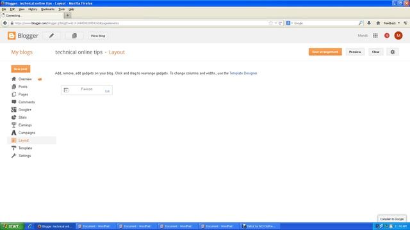Click the Firefox home icon
The height and width of the screenshot is (230, 410).
point(378,23)
